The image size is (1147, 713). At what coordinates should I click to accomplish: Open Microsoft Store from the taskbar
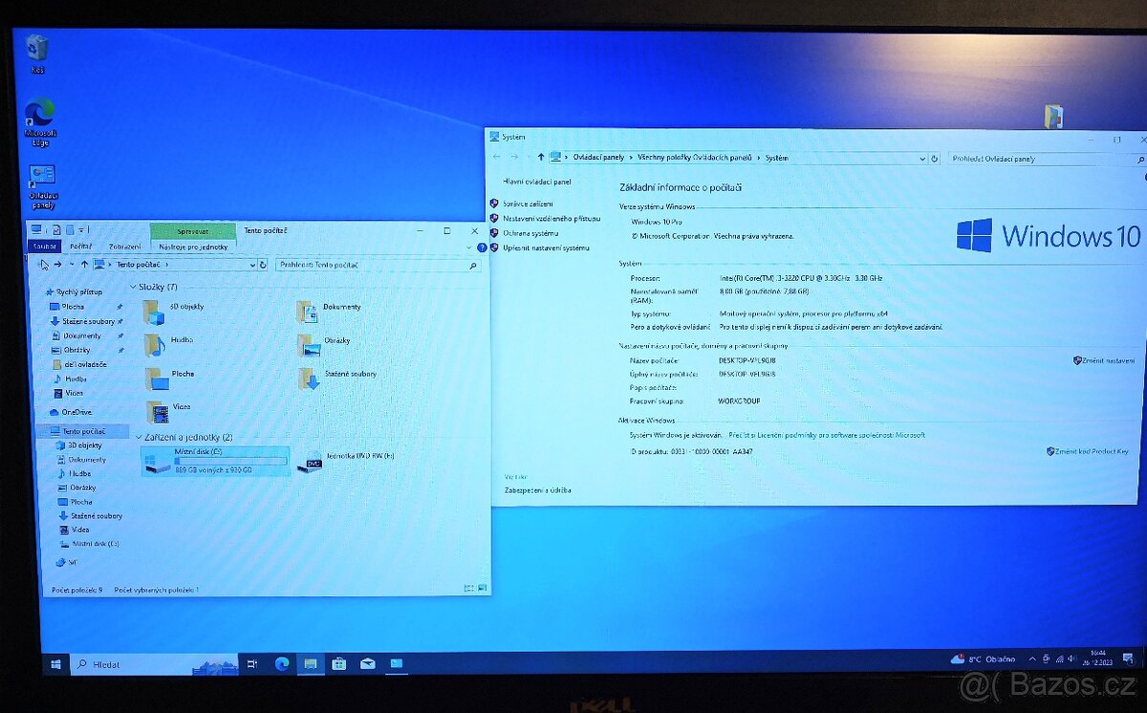tap(338, 663)
